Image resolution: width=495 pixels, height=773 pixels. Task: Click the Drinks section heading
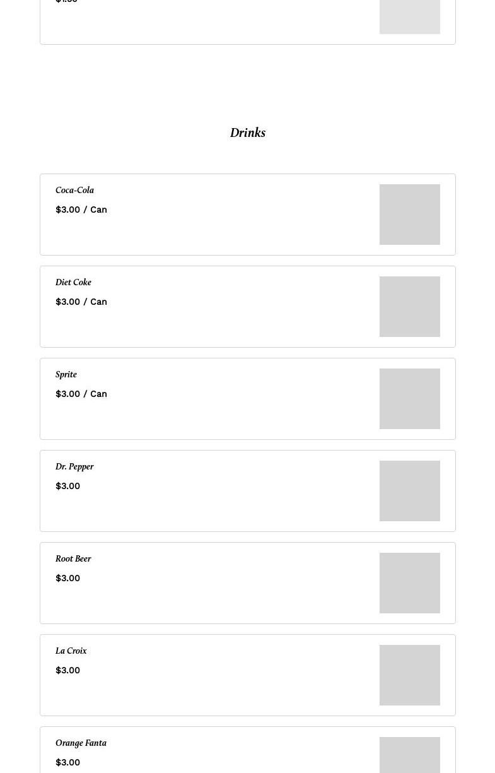tap(247, 133)
